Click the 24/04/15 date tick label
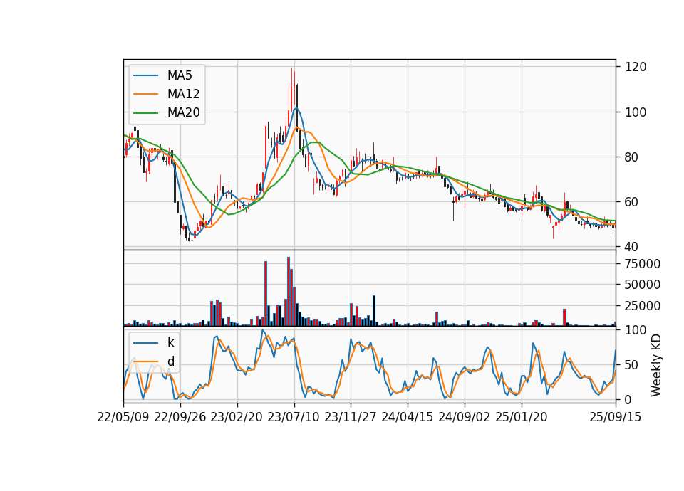 pyautogui.click(x=408, y=417)
